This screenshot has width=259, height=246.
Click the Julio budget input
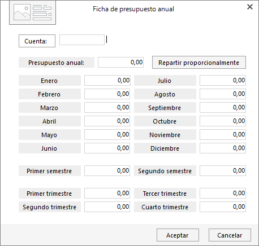pyautogui.click(x=223, y=80)
